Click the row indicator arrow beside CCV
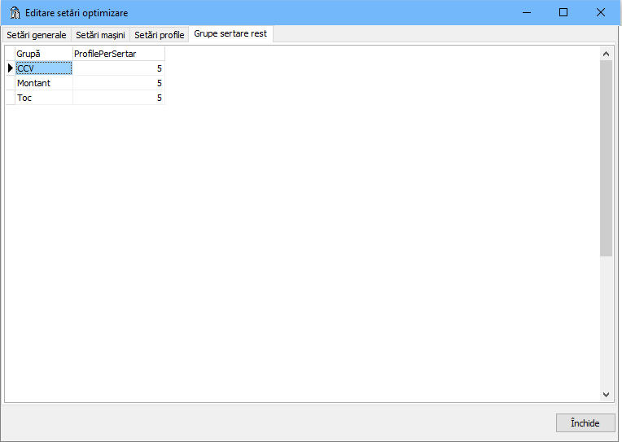 click(x=10, y=68)
